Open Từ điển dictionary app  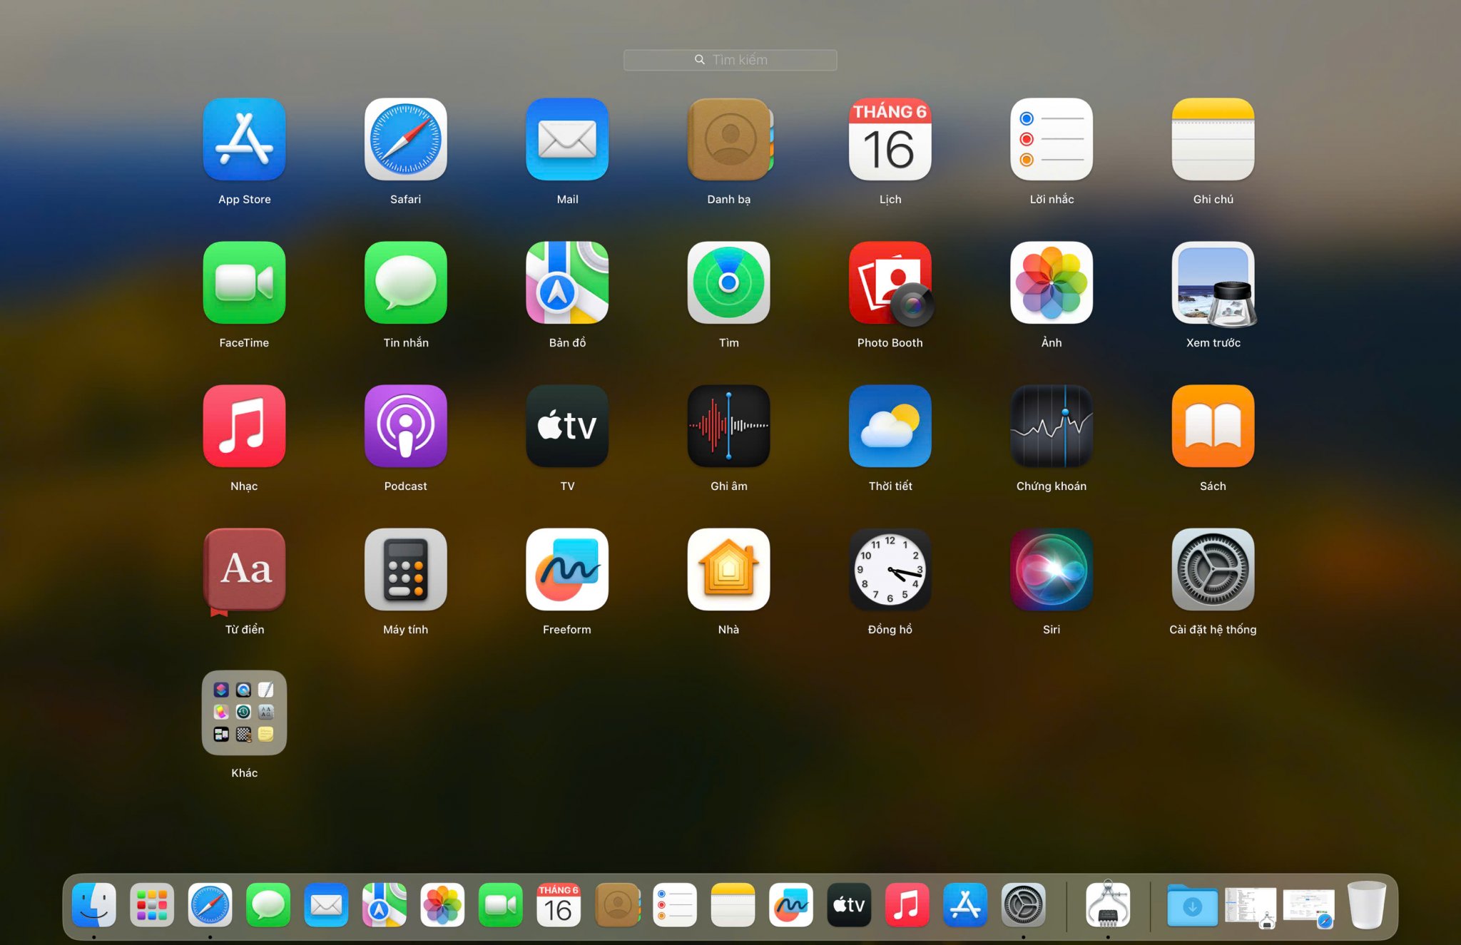coord(244,571)
